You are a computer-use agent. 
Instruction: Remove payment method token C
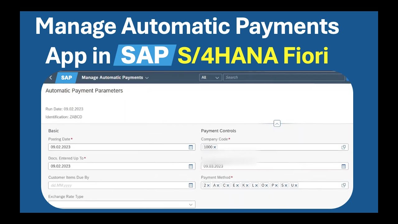point(228,185)
